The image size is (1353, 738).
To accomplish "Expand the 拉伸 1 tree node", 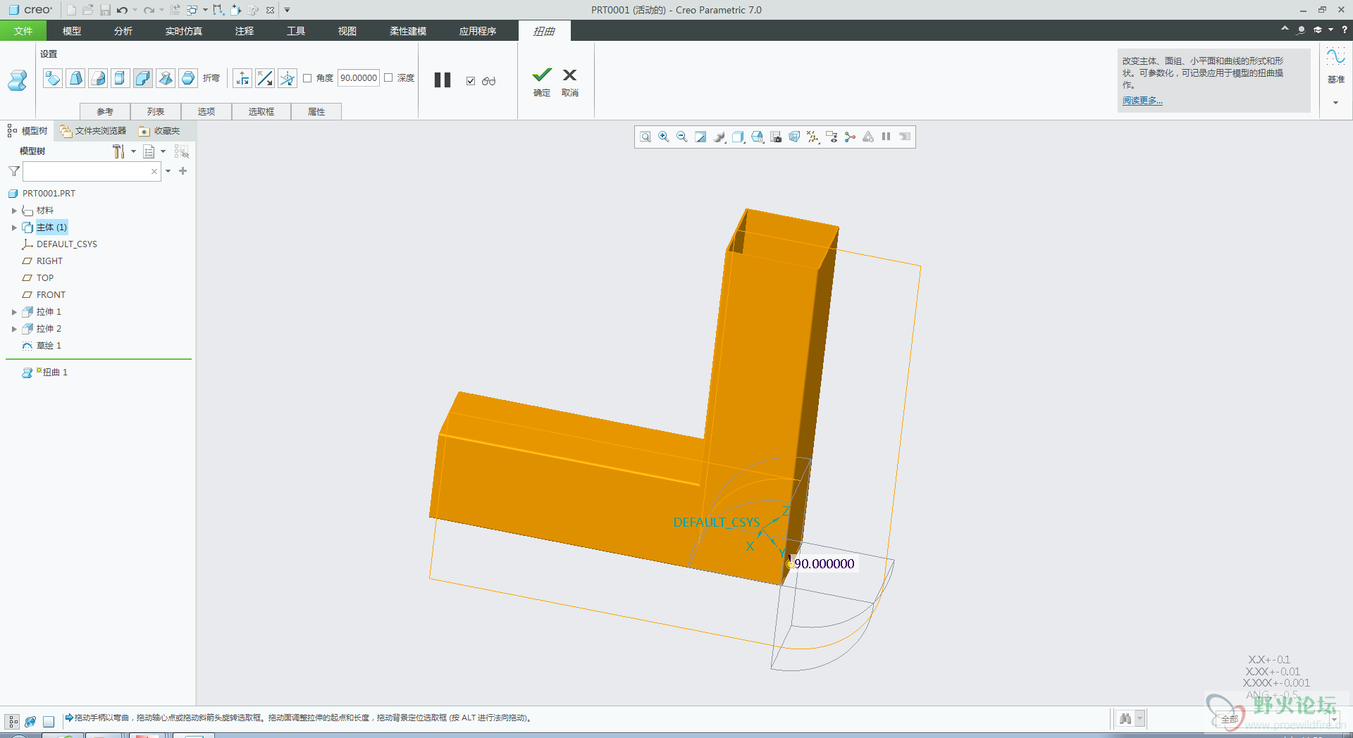I will point(14,312).
